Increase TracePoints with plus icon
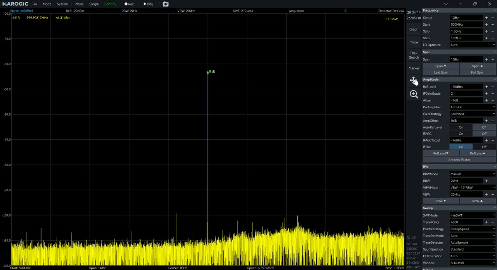The height and width of the screenshot is (270, 497). tap(487, 222)
